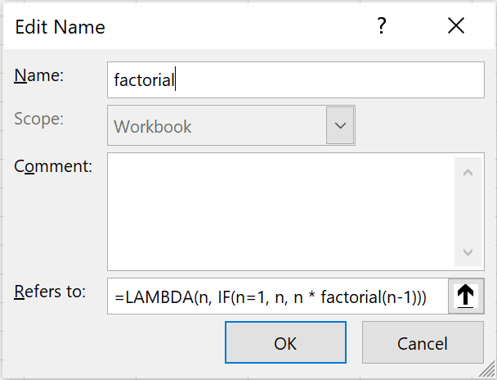Click the Comment: label
Image resolution: width=497 pixels, height=380 pixels.
[x=53, y=165]
